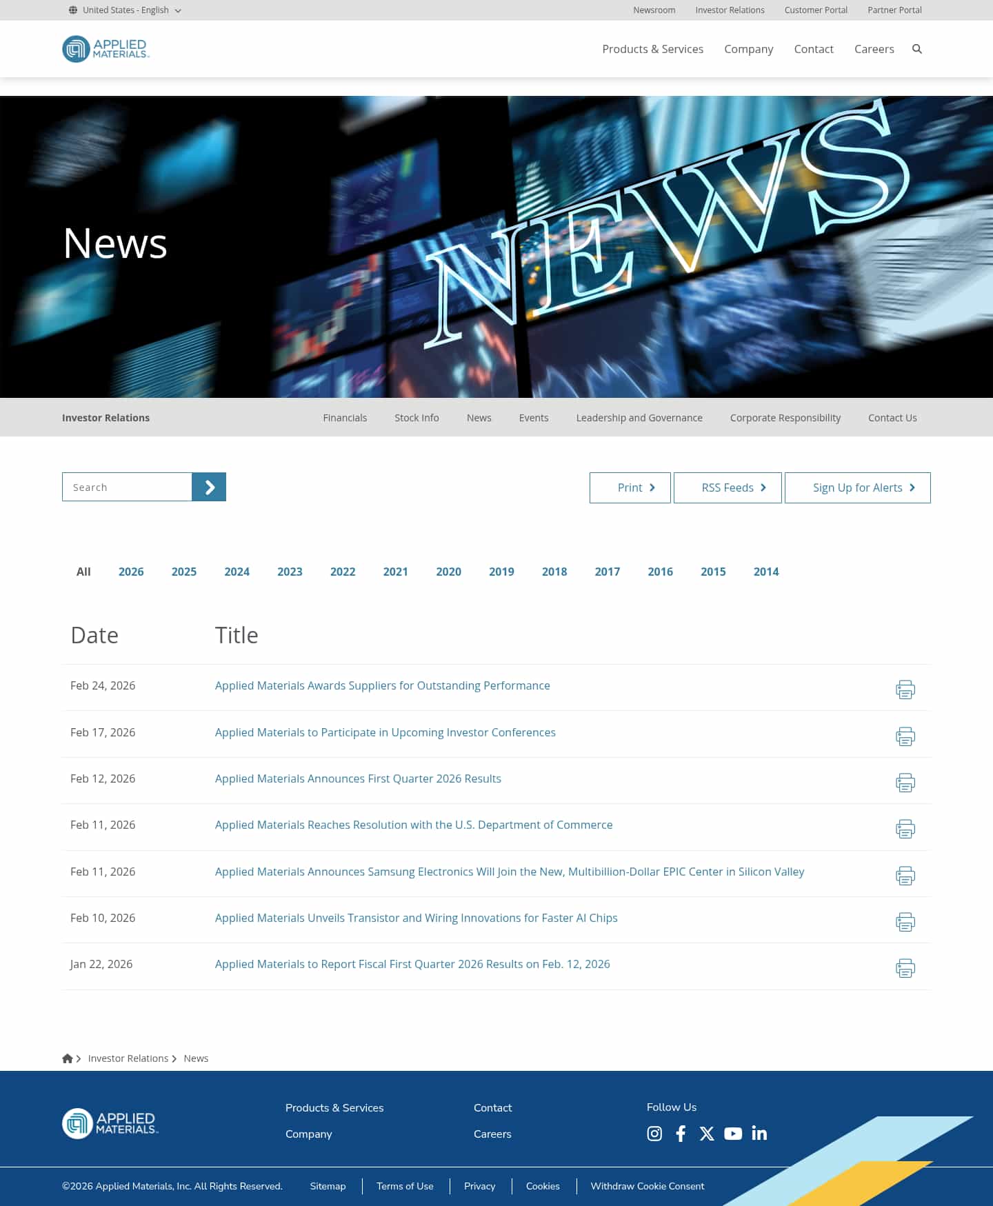
Task: Open the footer Company link
Action: (309, 1134)
